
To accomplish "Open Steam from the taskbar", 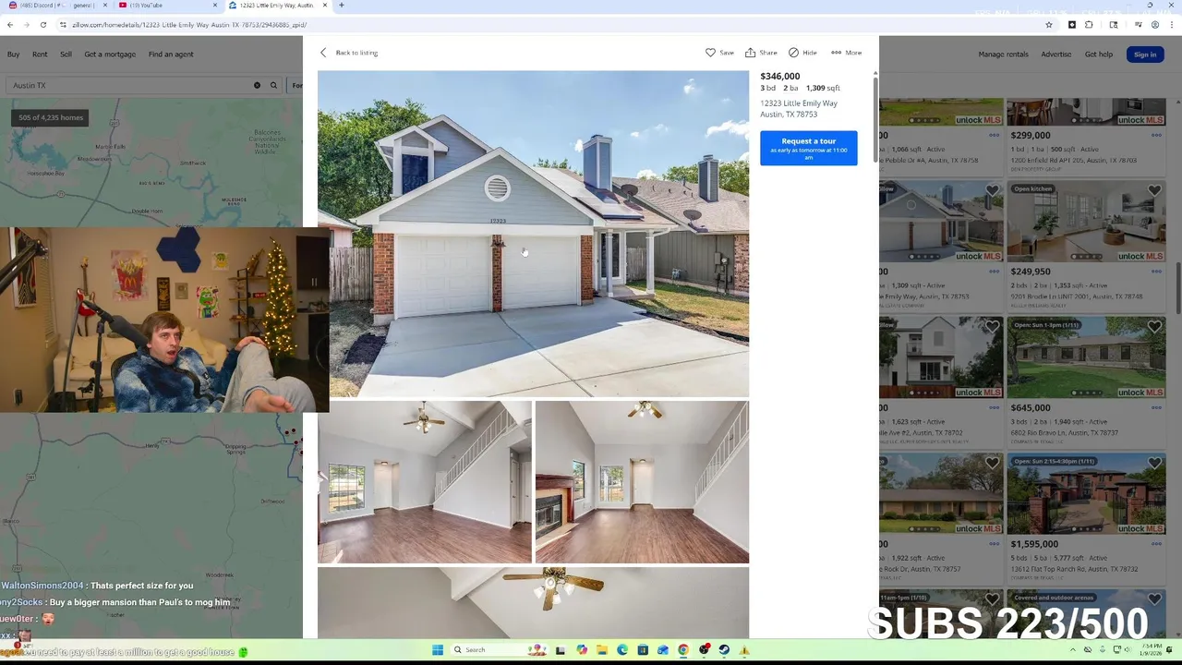I will pyautogui.click(x=724, y=650).
